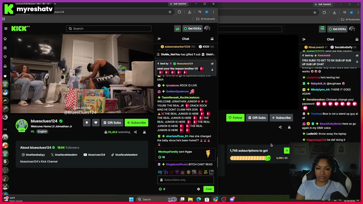Open All Bookmarks folder in the front window
The height and width of the screenshot is (204, 363).
[x=206, y=19]
